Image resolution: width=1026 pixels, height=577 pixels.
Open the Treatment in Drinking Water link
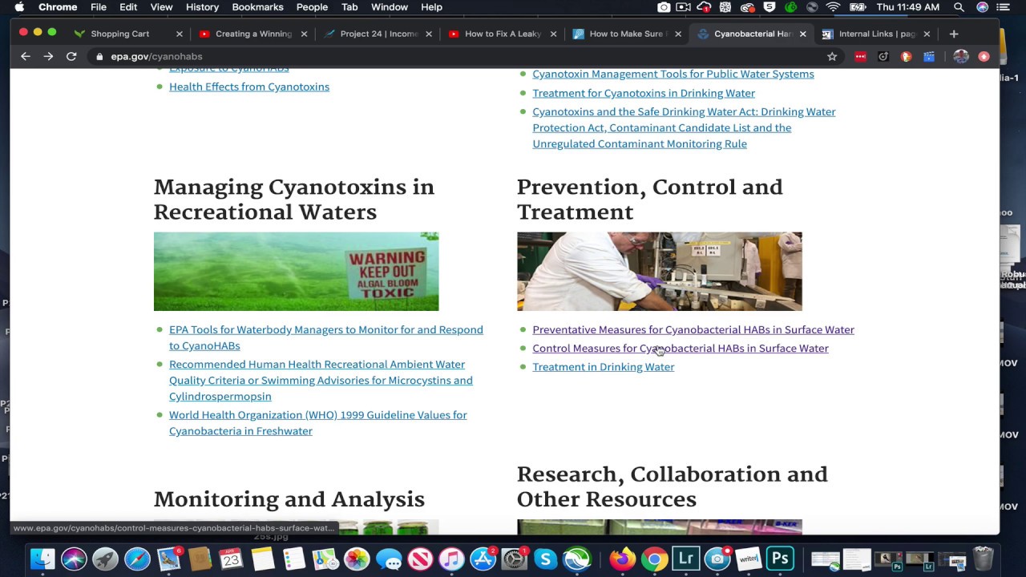click(x=604, y=366)
